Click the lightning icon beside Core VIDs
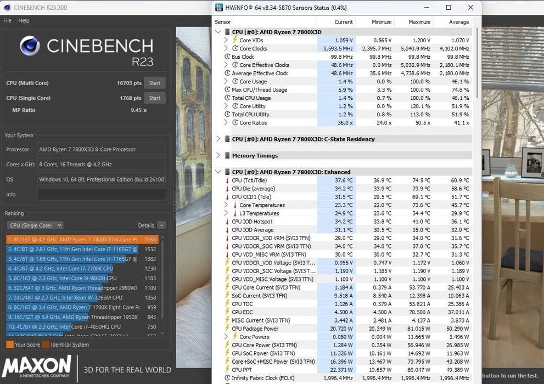This screenshot has width=544, height=384. click(235, 40)
